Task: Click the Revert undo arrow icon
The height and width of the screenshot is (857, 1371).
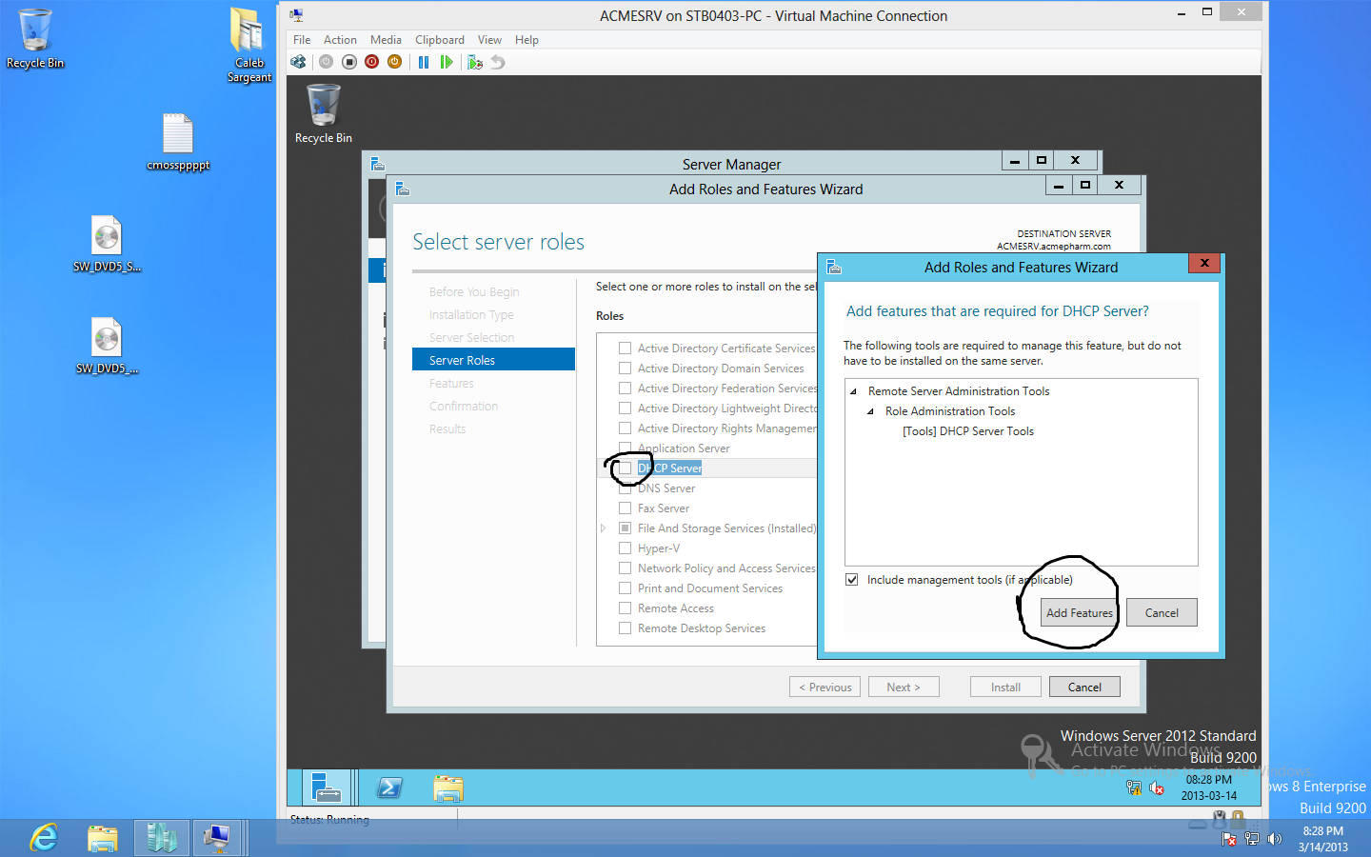Action: pyautogui.click(x=497, y=62)
